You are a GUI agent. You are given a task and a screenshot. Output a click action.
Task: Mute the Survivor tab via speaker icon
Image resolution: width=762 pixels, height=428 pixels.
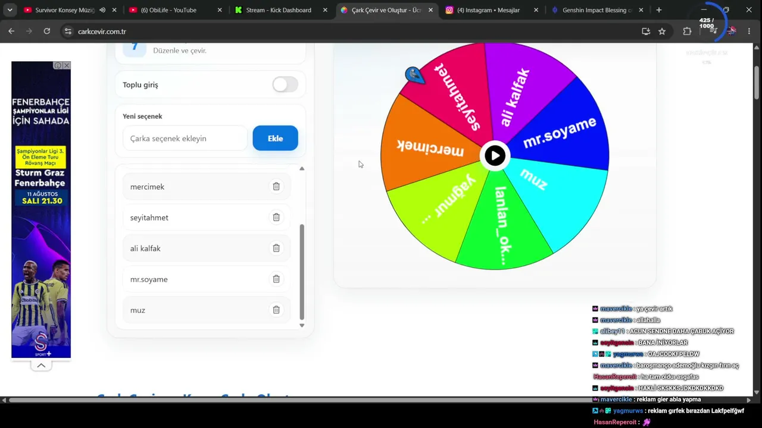102,10
